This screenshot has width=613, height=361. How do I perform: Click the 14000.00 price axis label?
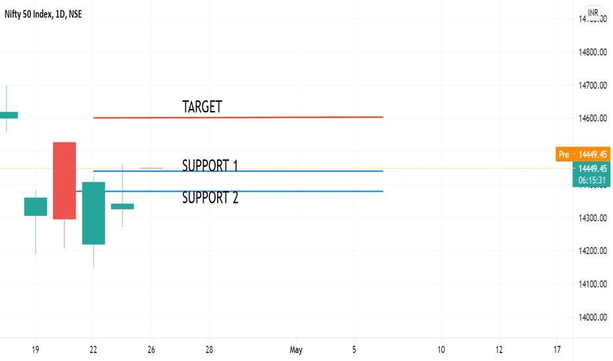(593, 317)
